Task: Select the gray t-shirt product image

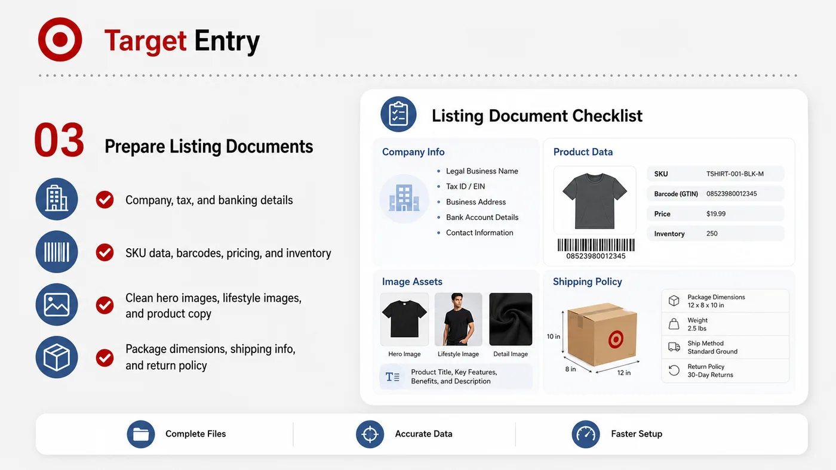Action: (595, 200)
